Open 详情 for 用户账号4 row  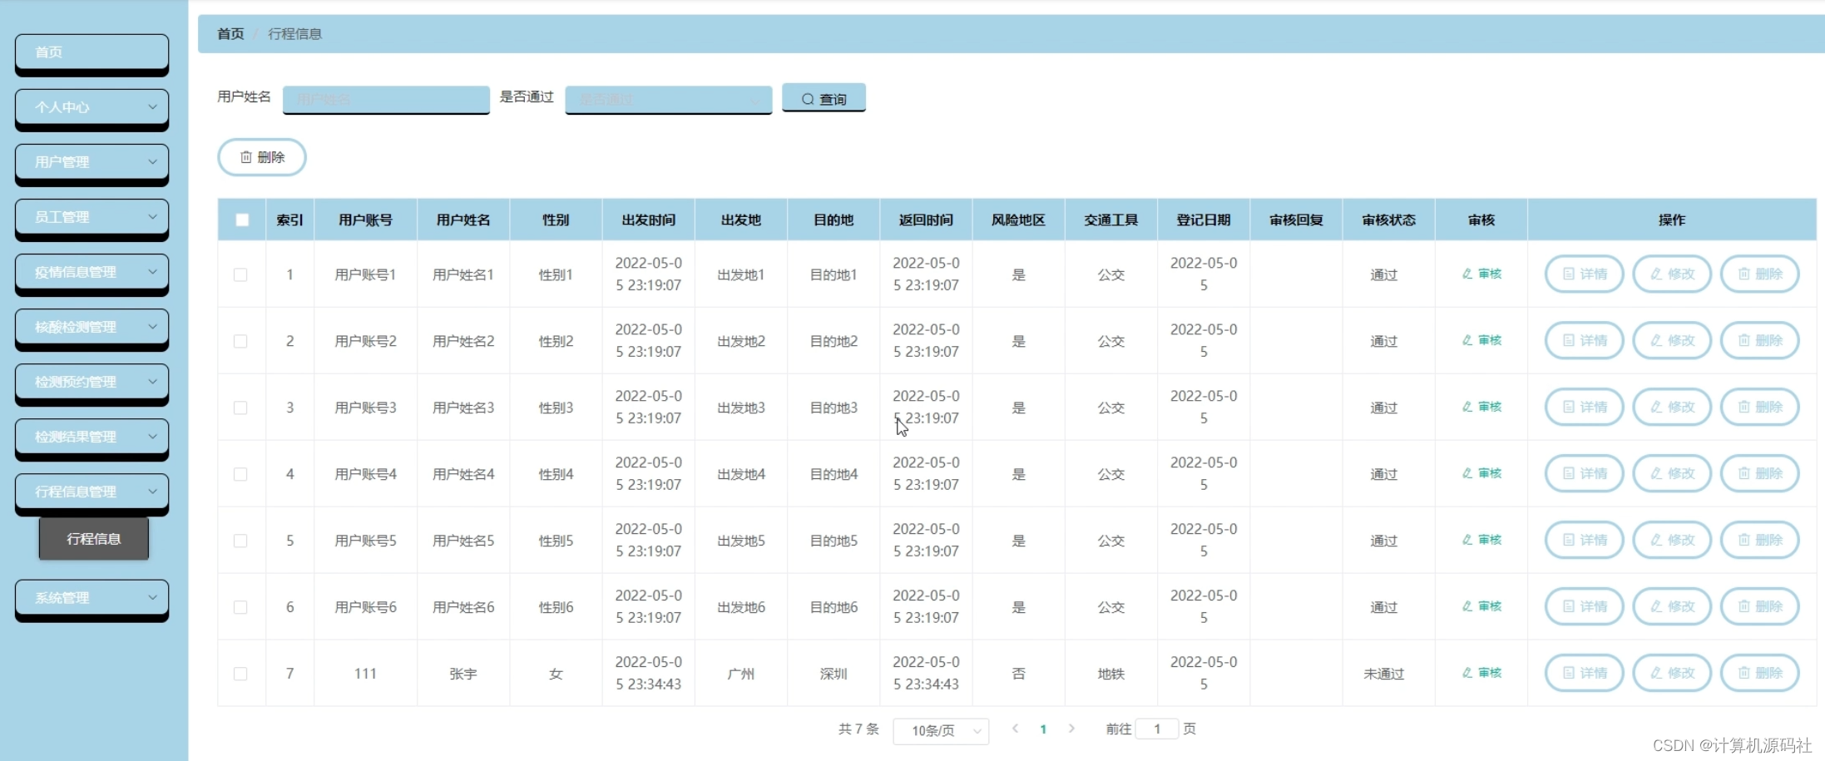1585,473
